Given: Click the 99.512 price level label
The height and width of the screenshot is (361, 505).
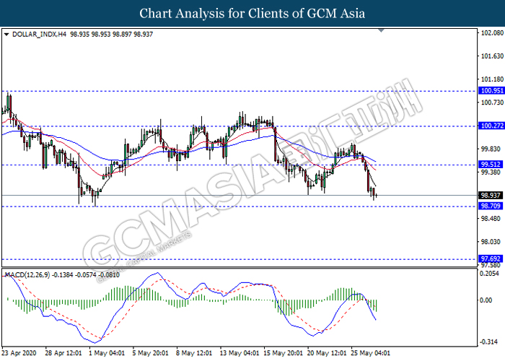Looking at the screenshot, I should [491, 165].
